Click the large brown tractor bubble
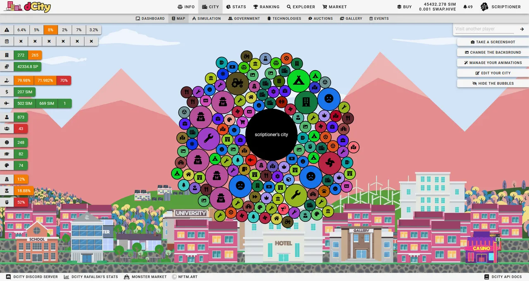This screenshot has height=281, width=529. pos(237,83)
